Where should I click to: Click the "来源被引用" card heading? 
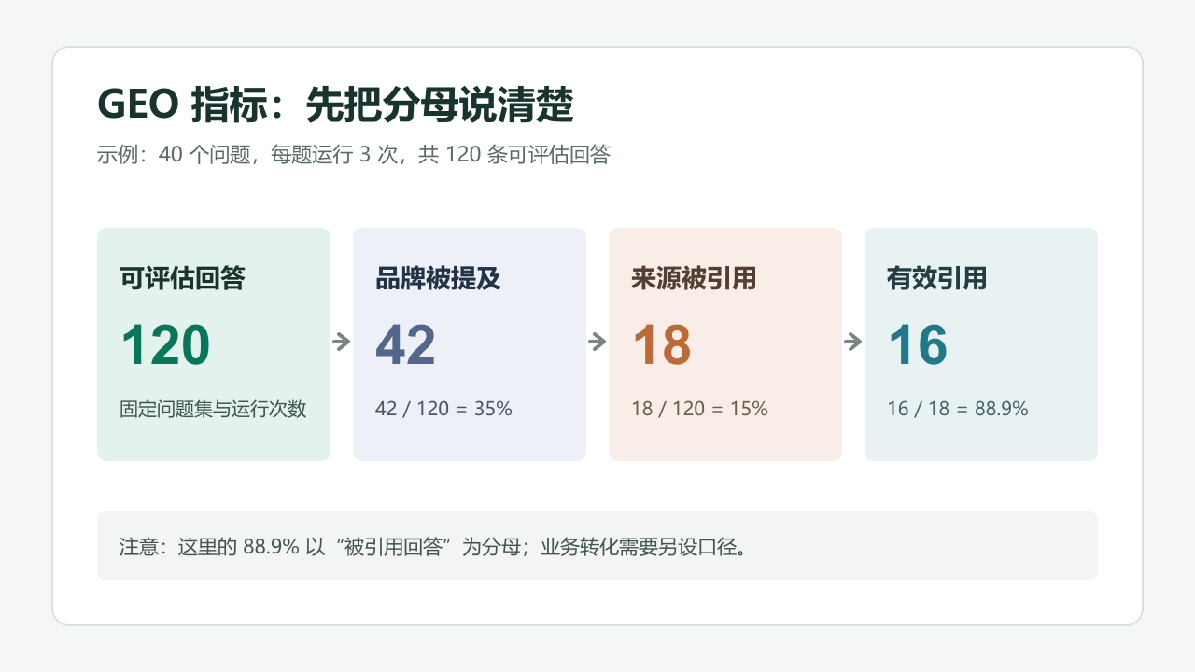694,278
